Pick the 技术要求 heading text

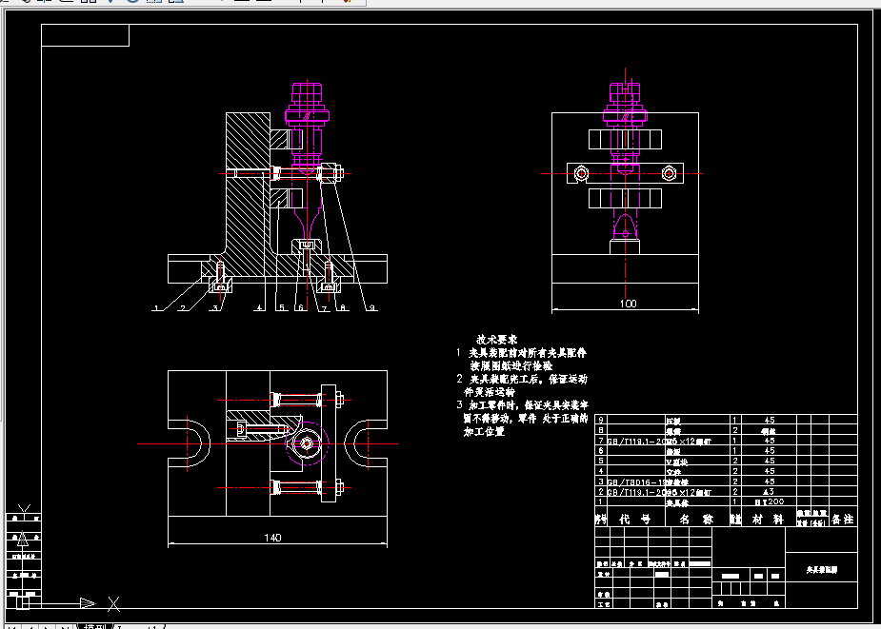pos(496,339)
